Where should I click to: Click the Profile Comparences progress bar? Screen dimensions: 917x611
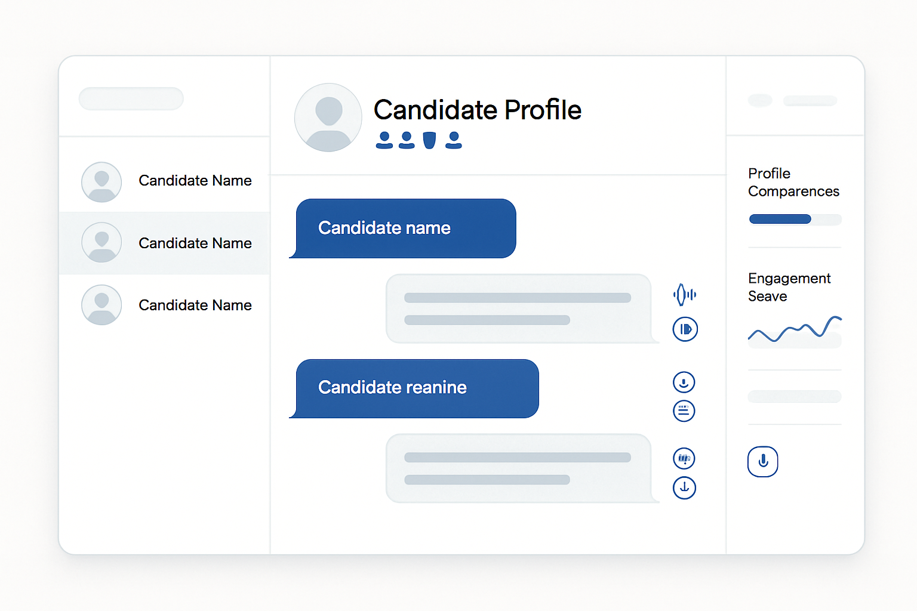[x=795, y=219]
